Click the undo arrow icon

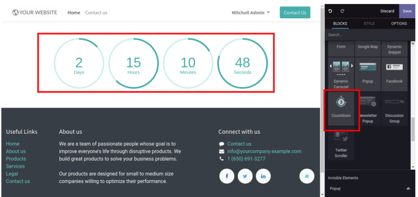[x=330, y=11]
